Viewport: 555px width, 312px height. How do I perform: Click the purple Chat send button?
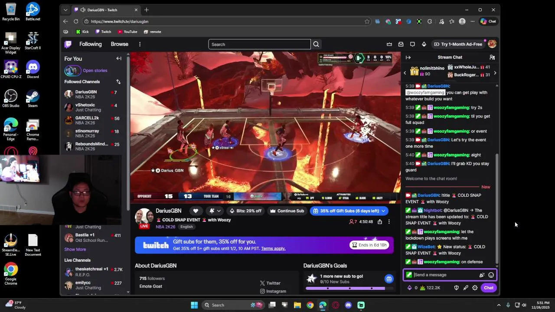pyautogui.click(x=489, y=288)
